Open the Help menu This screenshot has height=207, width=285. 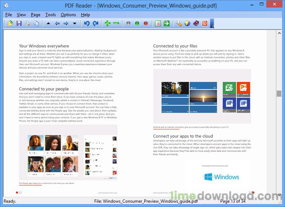coord(85,15)
